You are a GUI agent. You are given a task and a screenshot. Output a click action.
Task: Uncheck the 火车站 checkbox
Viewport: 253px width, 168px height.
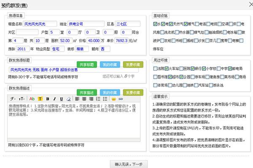pyautogui.click(x=167, y=68)
